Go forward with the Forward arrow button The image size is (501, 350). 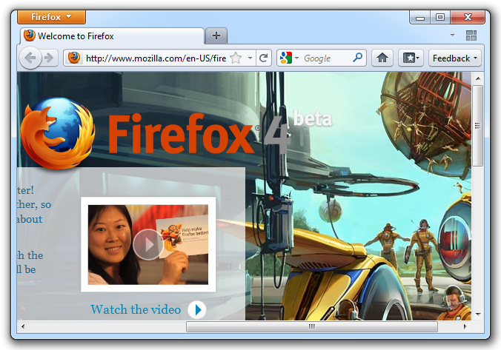pyautogui.click(x=49, y=58)
